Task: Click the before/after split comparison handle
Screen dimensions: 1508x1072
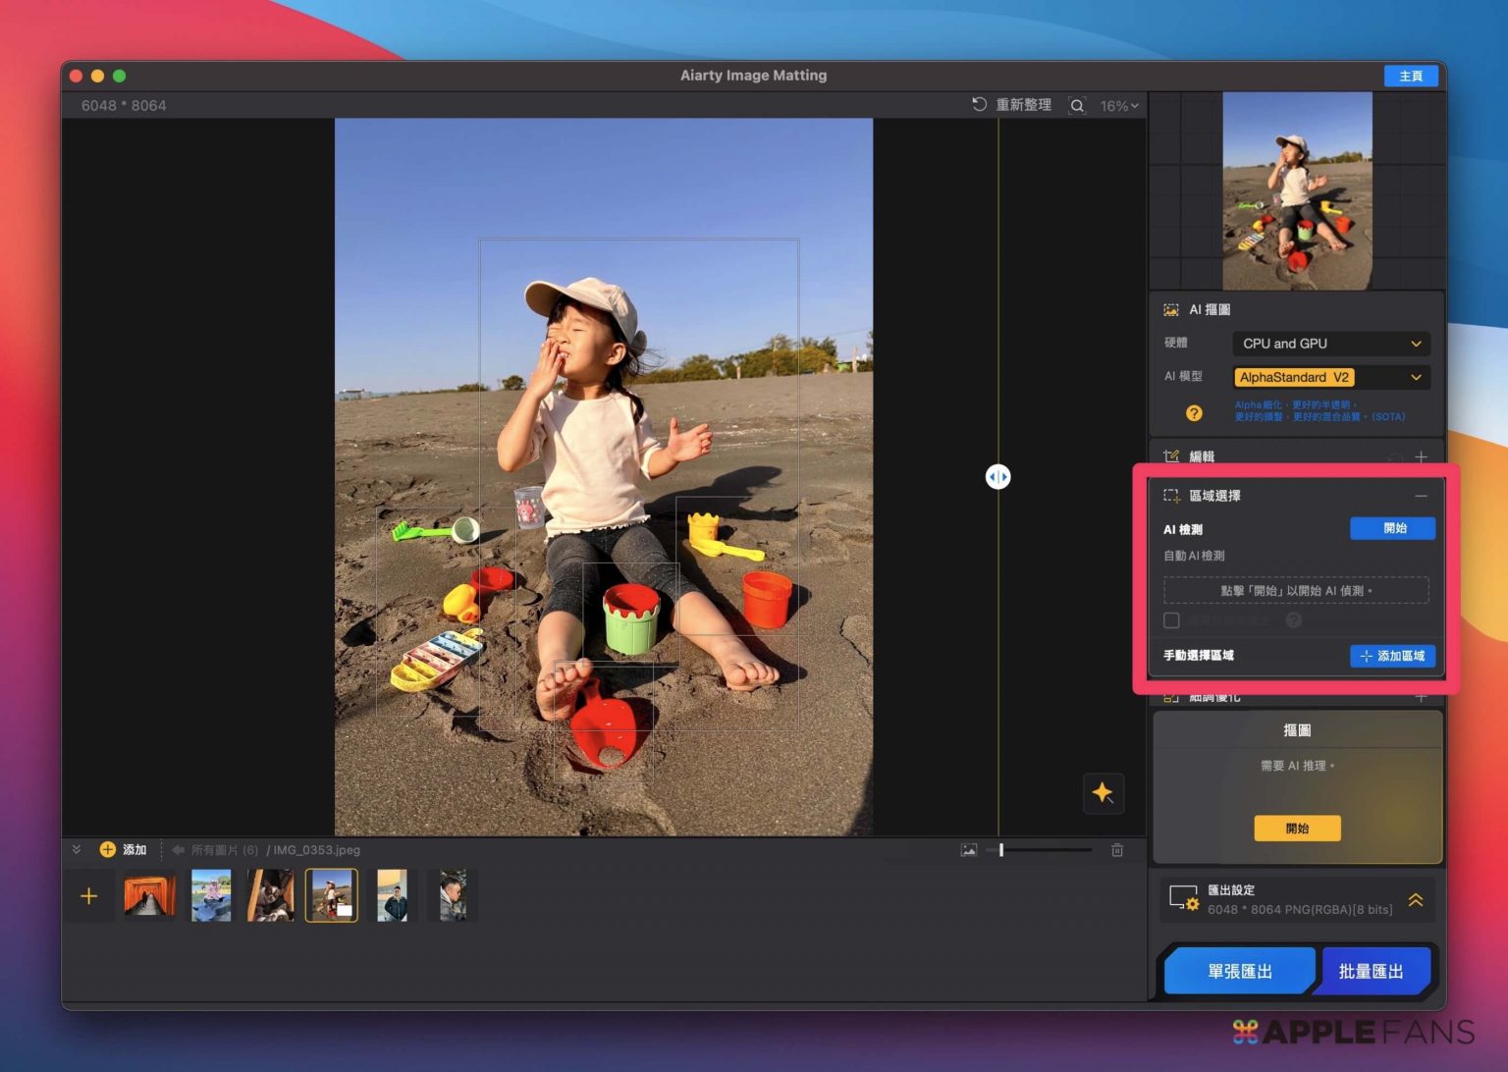Action: tap(997, 477)
